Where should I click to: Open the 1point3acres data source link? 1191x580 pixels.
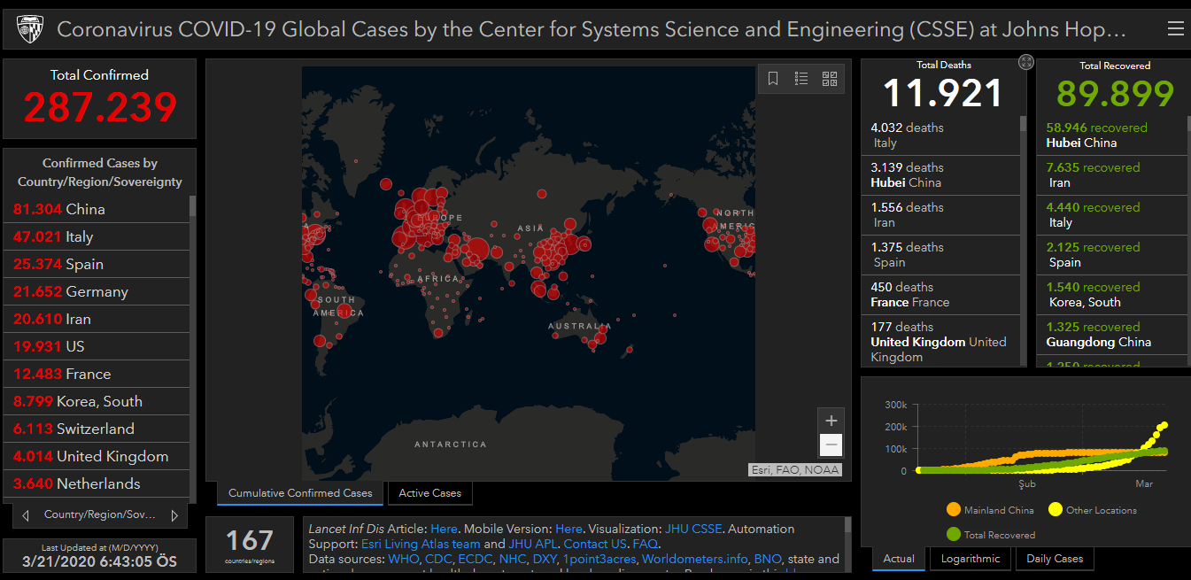pyautogui.click(x=599, y=559)
